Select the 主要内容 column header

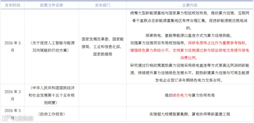click(190, 5)
